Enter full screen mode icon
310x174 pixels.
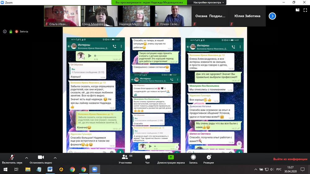coord(305,10)
